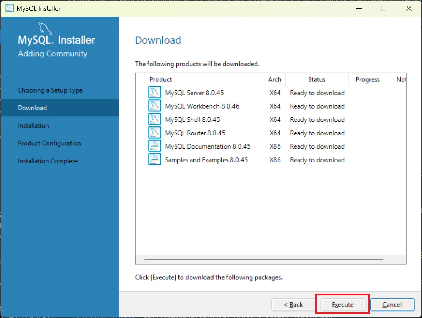Select Product Configuration step in sidebar
The height and width of the screenshot is (318, 422).
(x=49, y=143)
